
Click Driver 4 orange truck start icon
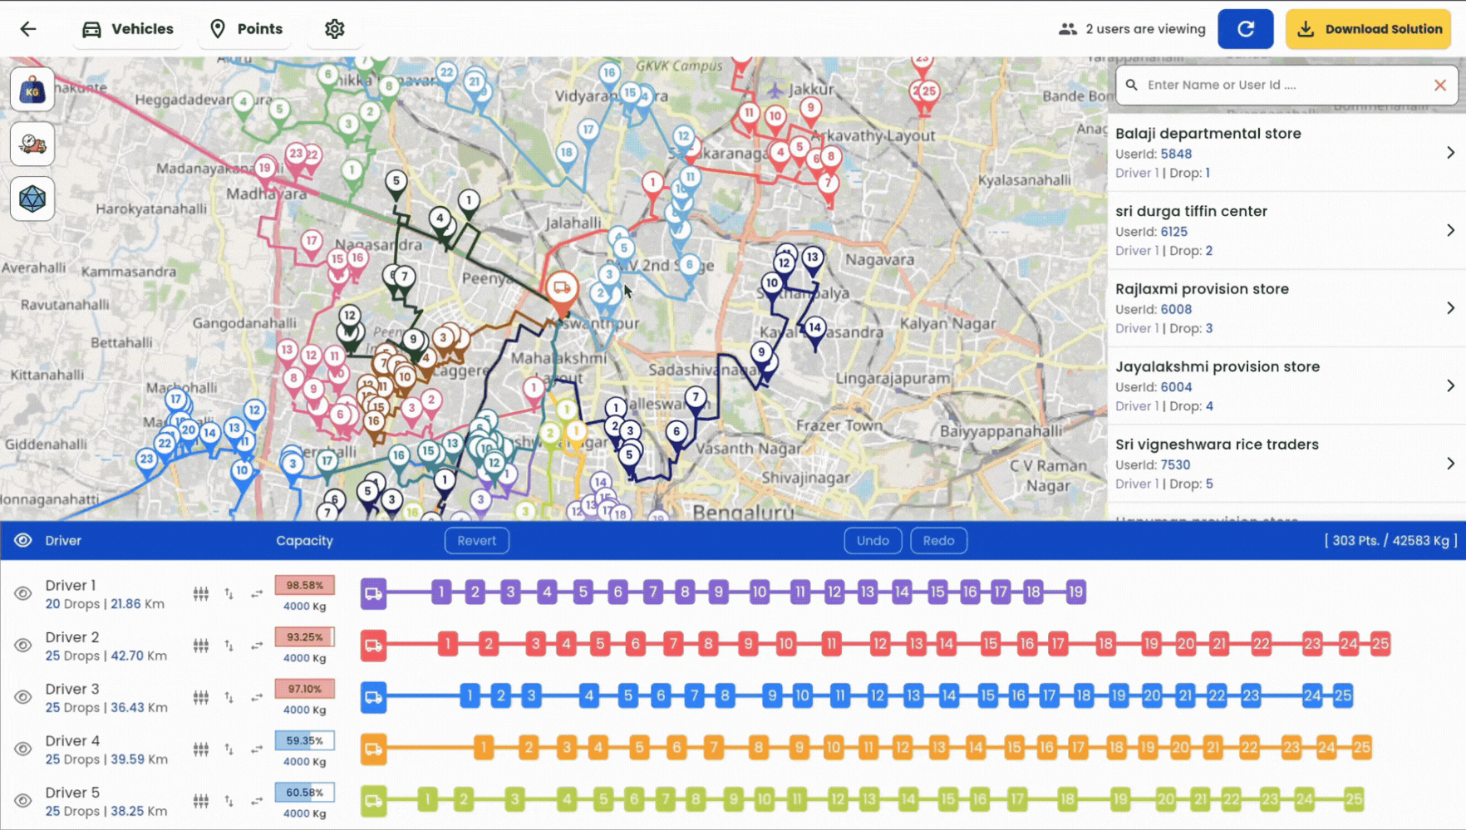pyautogui.click(x=373, y=749)
